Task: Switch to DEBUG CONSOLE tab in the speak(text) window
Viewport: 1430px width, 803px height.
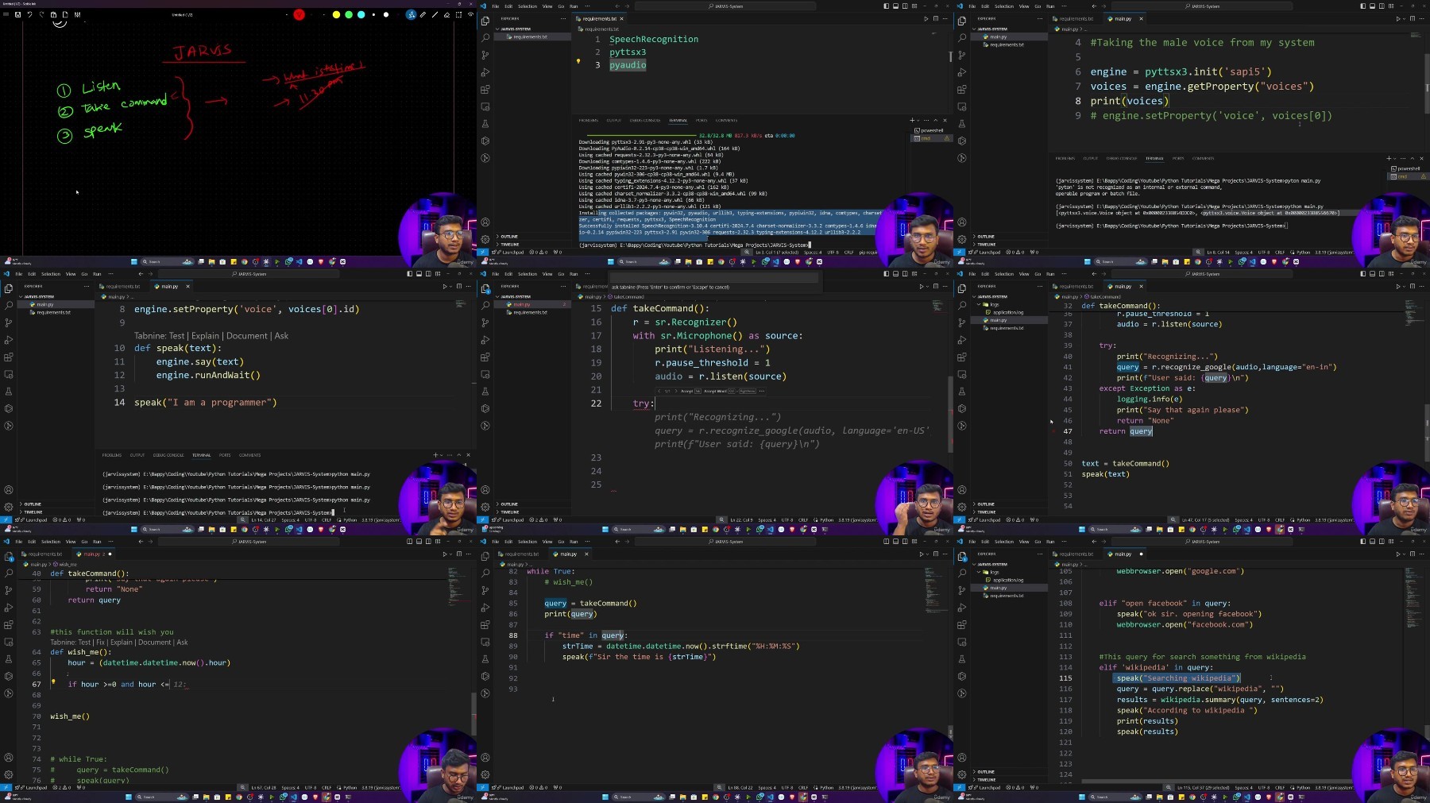Action: tap(168, 455)
